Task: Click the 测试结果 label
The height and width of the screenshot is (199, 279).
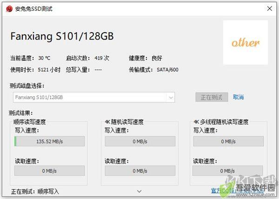Action: click(21, 113)
